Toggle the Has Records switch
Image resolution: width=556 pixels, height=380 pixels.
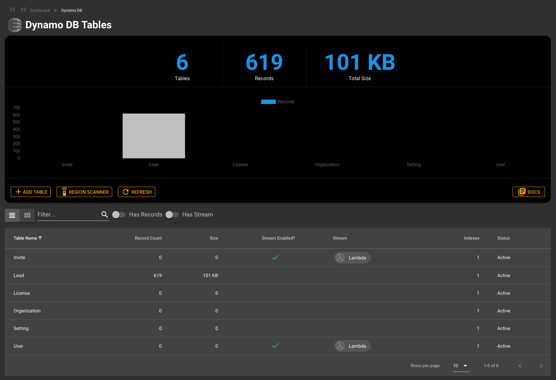click(119, 215)
